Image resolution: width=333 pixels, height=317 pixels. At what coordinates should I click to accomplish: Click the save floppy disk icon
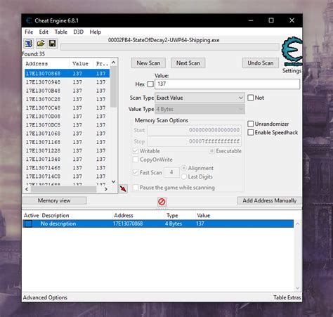tap(52, 44)
